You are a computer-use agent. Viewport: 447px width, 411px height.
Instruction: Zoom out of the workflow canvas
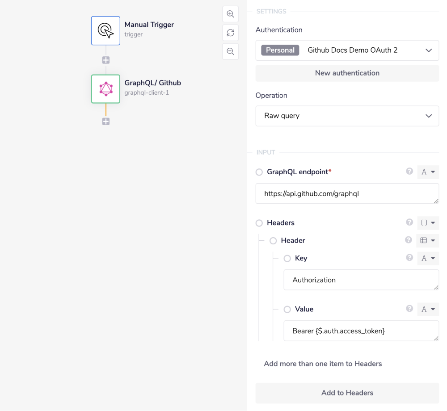click(x=230, y=51)
